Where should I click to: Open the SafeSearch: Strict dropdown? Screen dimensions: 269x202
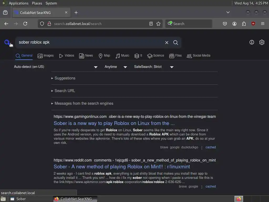coord(154,67)
